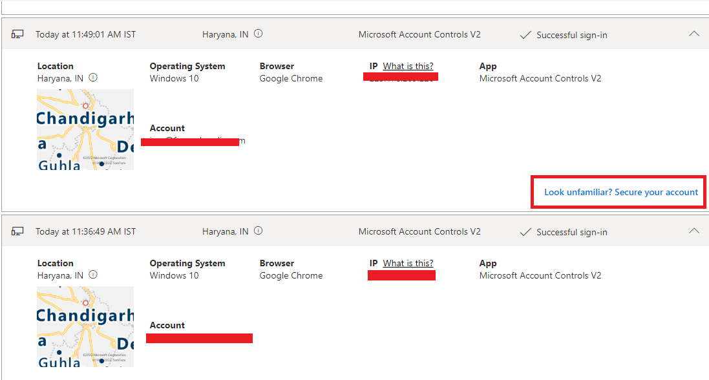Collapse the 11:49:01 AM sign-in entry chevron

click(693, 34)
